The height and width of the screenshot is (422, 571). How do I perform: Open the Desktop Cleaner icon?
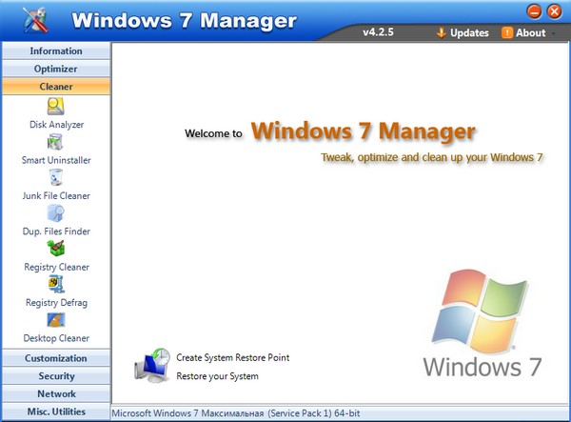tap(55, 320)
